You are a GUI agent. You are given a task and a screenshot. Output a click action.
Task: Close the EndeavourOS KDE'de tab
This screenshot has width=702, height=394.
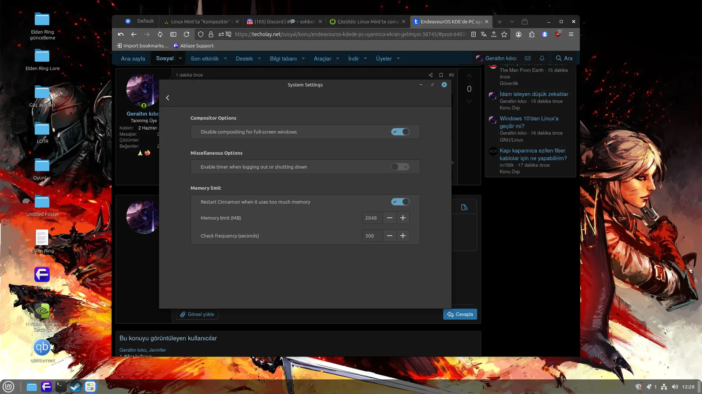487,22
